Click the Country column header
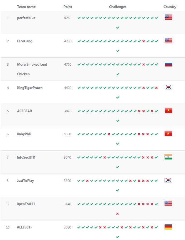The height and width of the screenshot is (240, 185). coord(170,7)
